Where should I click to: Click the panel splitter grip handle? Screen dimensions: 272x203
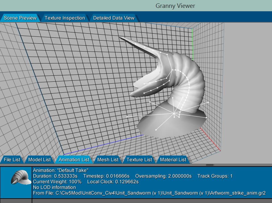point(210,165)
